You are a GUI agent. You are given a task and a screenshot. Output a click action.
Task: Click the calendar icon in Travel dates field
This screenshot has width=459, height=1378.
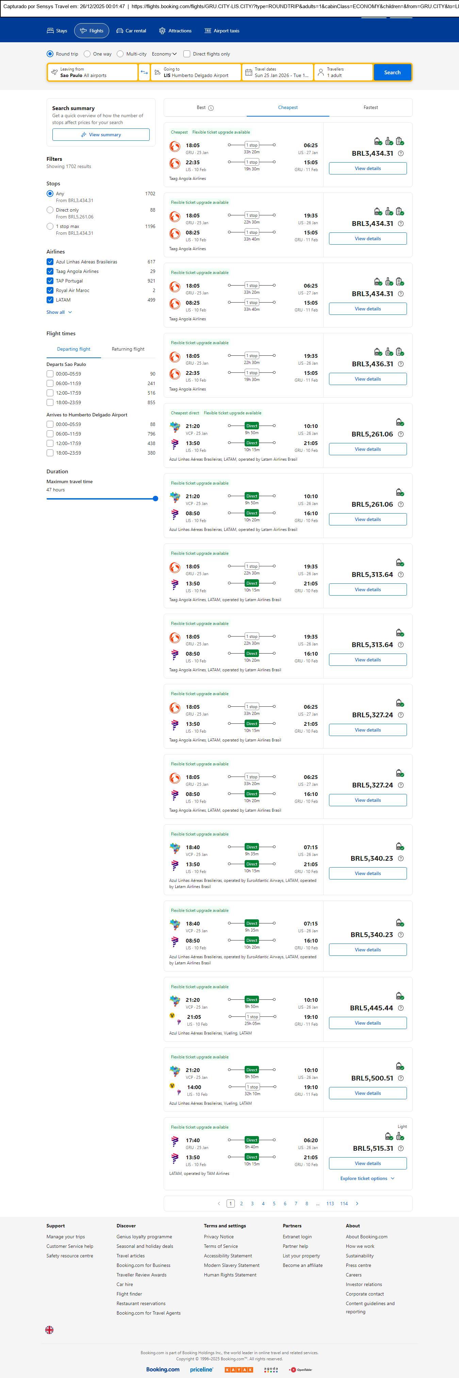click(248, 72)
